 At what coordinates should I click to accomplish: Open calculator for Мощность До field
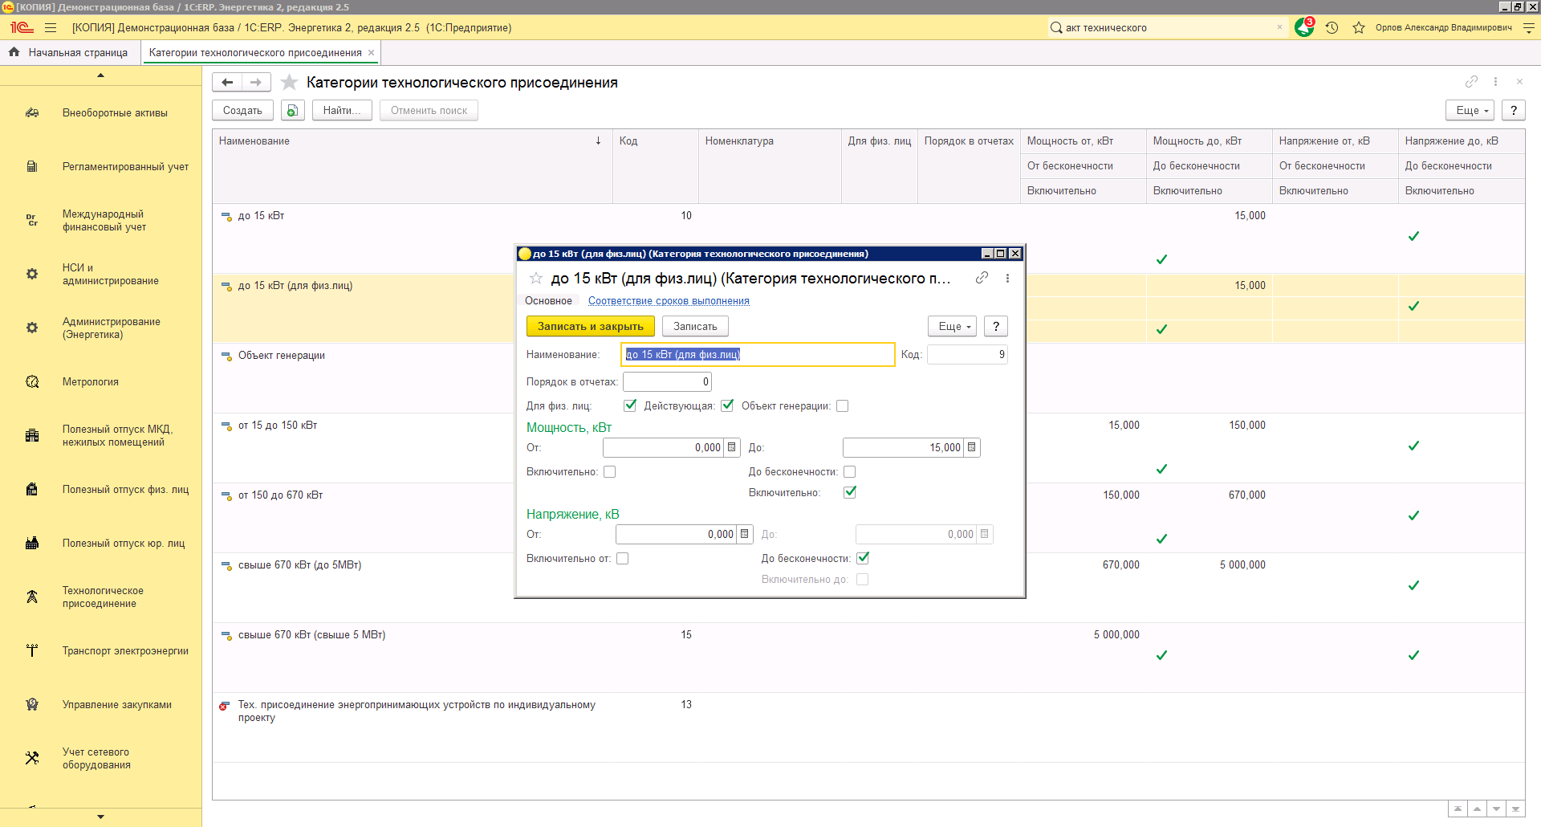coord(971,447)
